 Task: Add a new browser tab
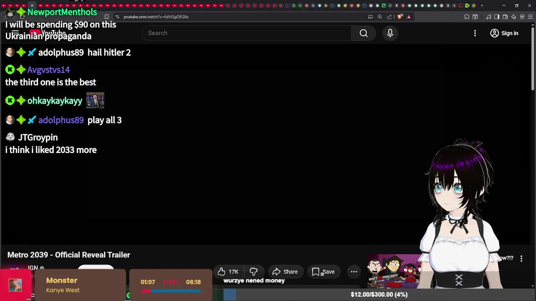click(x=482, y=5)
